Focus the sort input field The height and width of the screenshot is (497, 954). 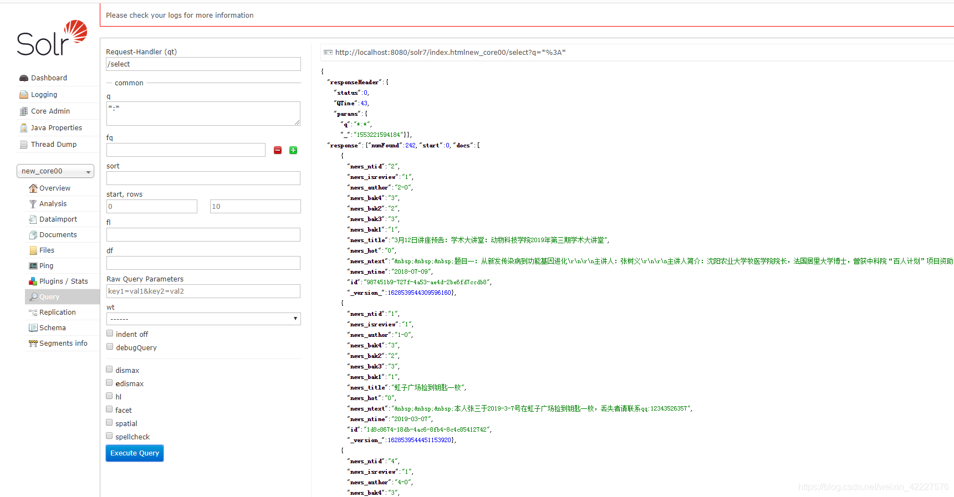click(x=203, y=178)
